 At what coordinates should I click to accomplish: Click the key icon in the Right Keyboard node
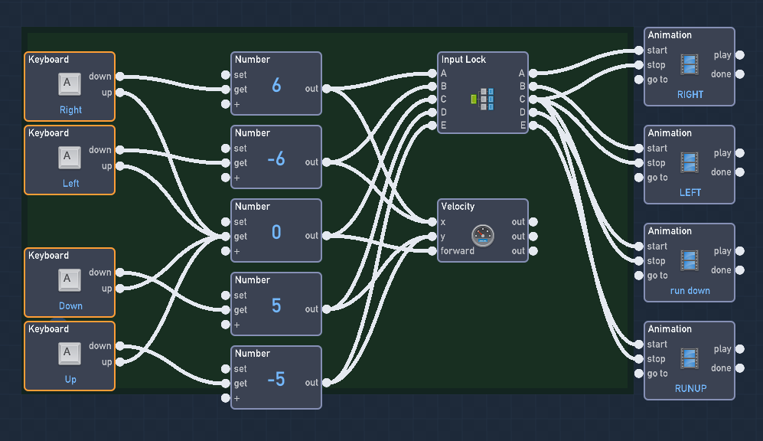[69, 83]
